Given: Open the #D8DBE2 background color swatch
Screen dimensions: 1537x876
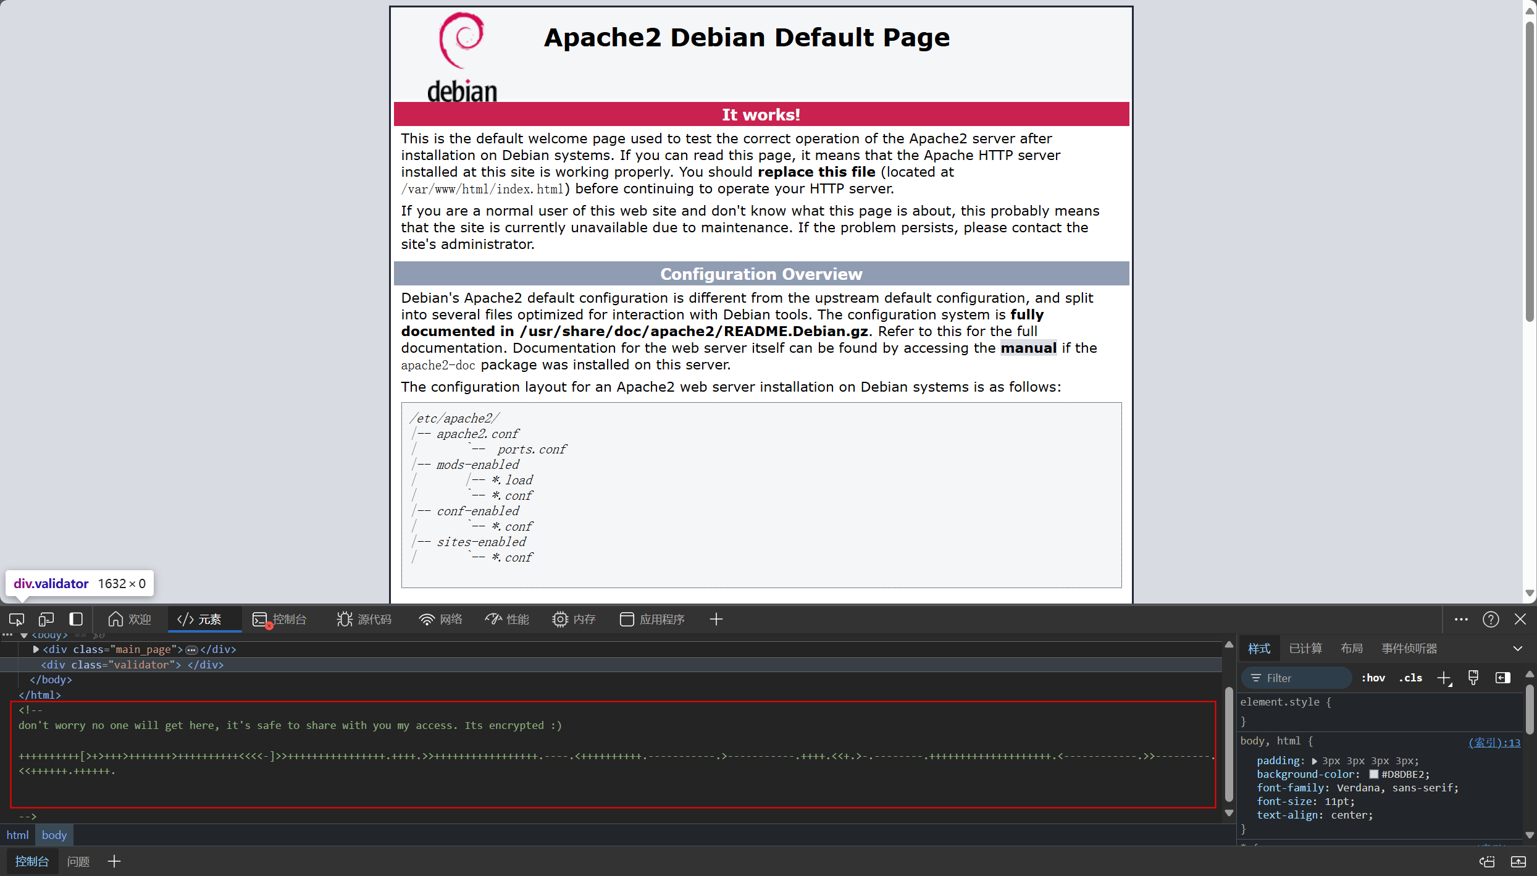Looking at the screenshot, I should 1374,774.
